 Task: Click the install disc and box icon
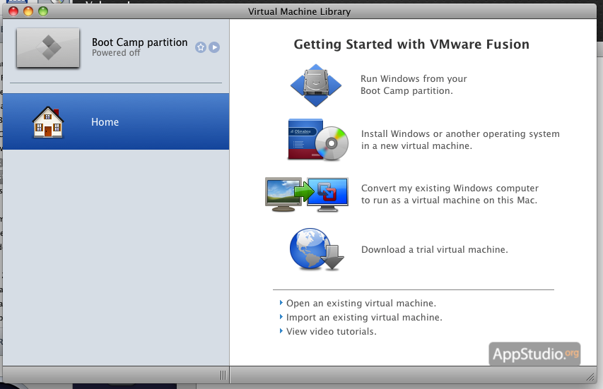pyautogui.click(x=318, y=140)
